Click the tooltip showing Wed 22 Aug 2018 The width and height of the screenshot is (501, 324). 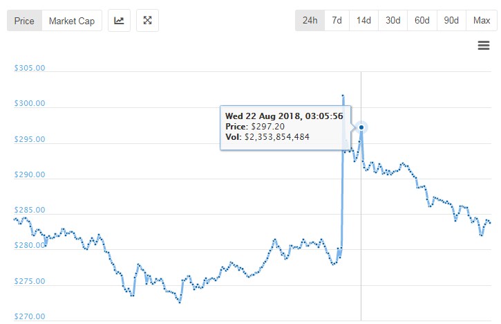coord(285,127)
